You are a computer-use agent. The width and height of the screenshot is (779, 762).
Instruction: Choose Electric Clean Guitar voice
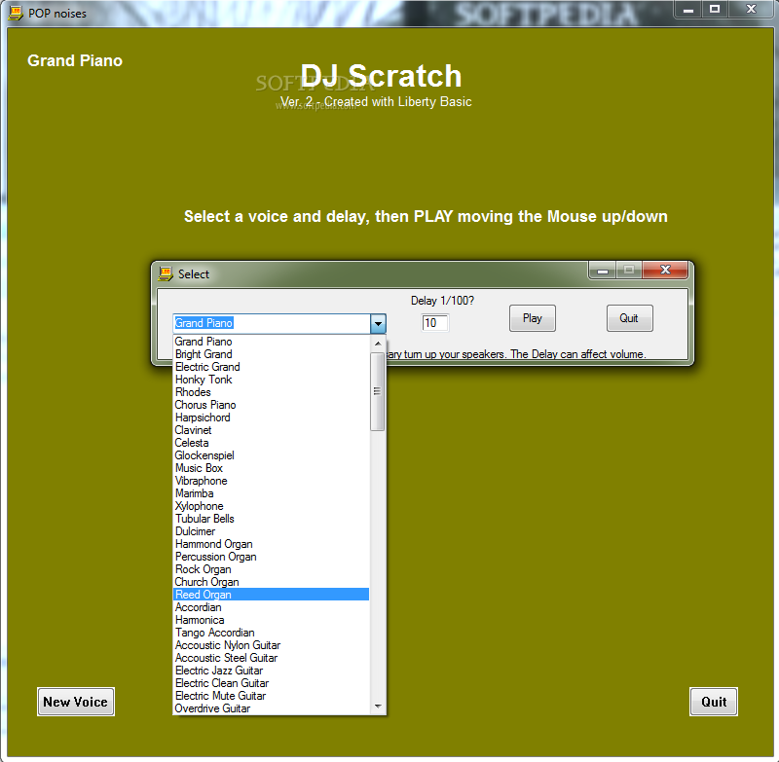pos(272,683)
